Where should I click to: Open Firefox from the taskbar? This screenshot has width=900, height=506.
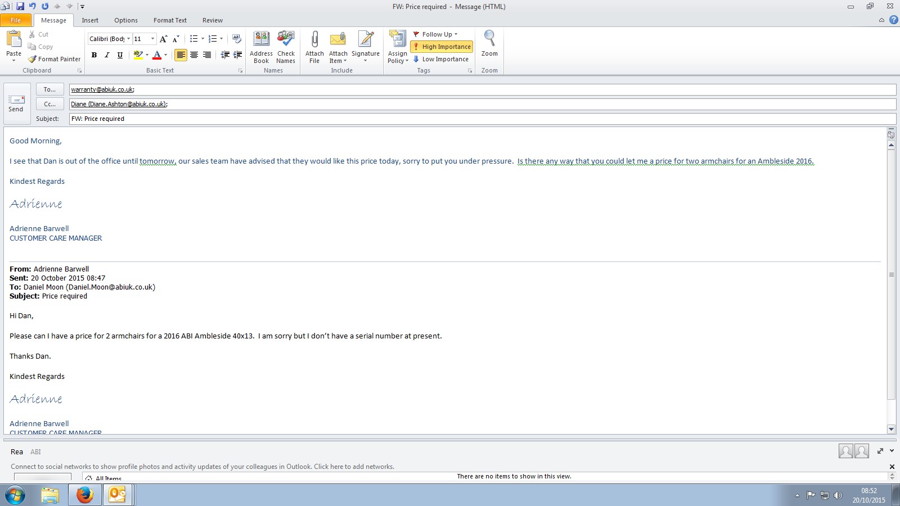click(85, 495)
